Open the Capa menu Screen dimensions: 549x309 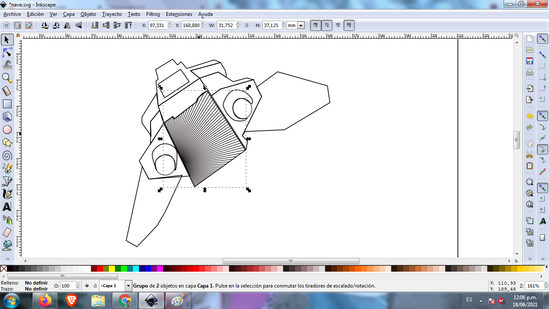[x=69, y=14]
